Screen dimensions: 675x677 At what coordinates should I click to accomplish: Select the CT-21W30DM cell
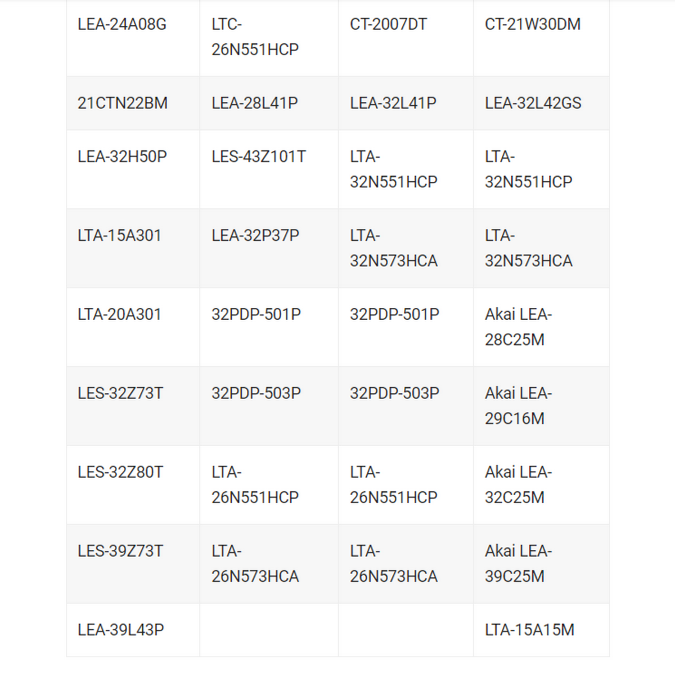tap(532, 25)
